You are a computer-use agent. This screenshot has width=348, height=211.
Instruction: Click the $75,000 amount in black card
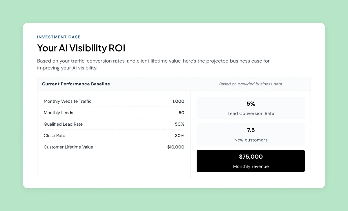pos(251,157)
